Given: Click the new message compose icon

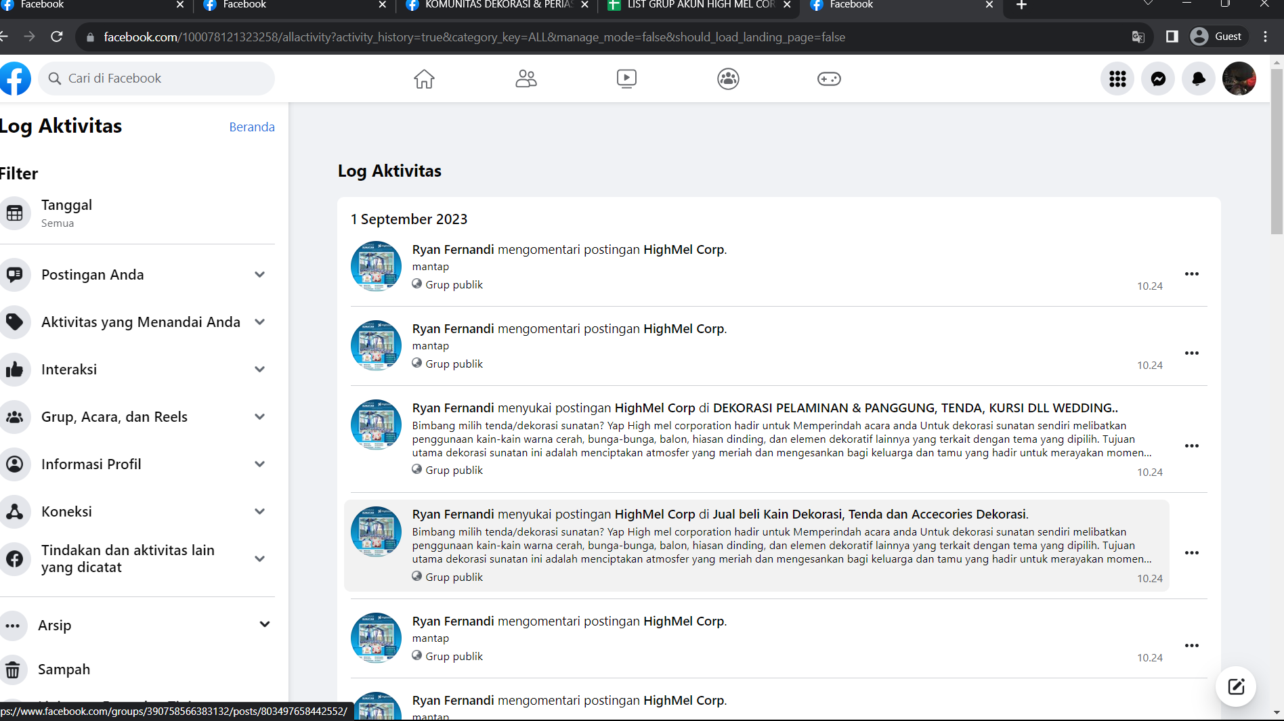Looking at the screenshot, I should [x=1236, y=686].
